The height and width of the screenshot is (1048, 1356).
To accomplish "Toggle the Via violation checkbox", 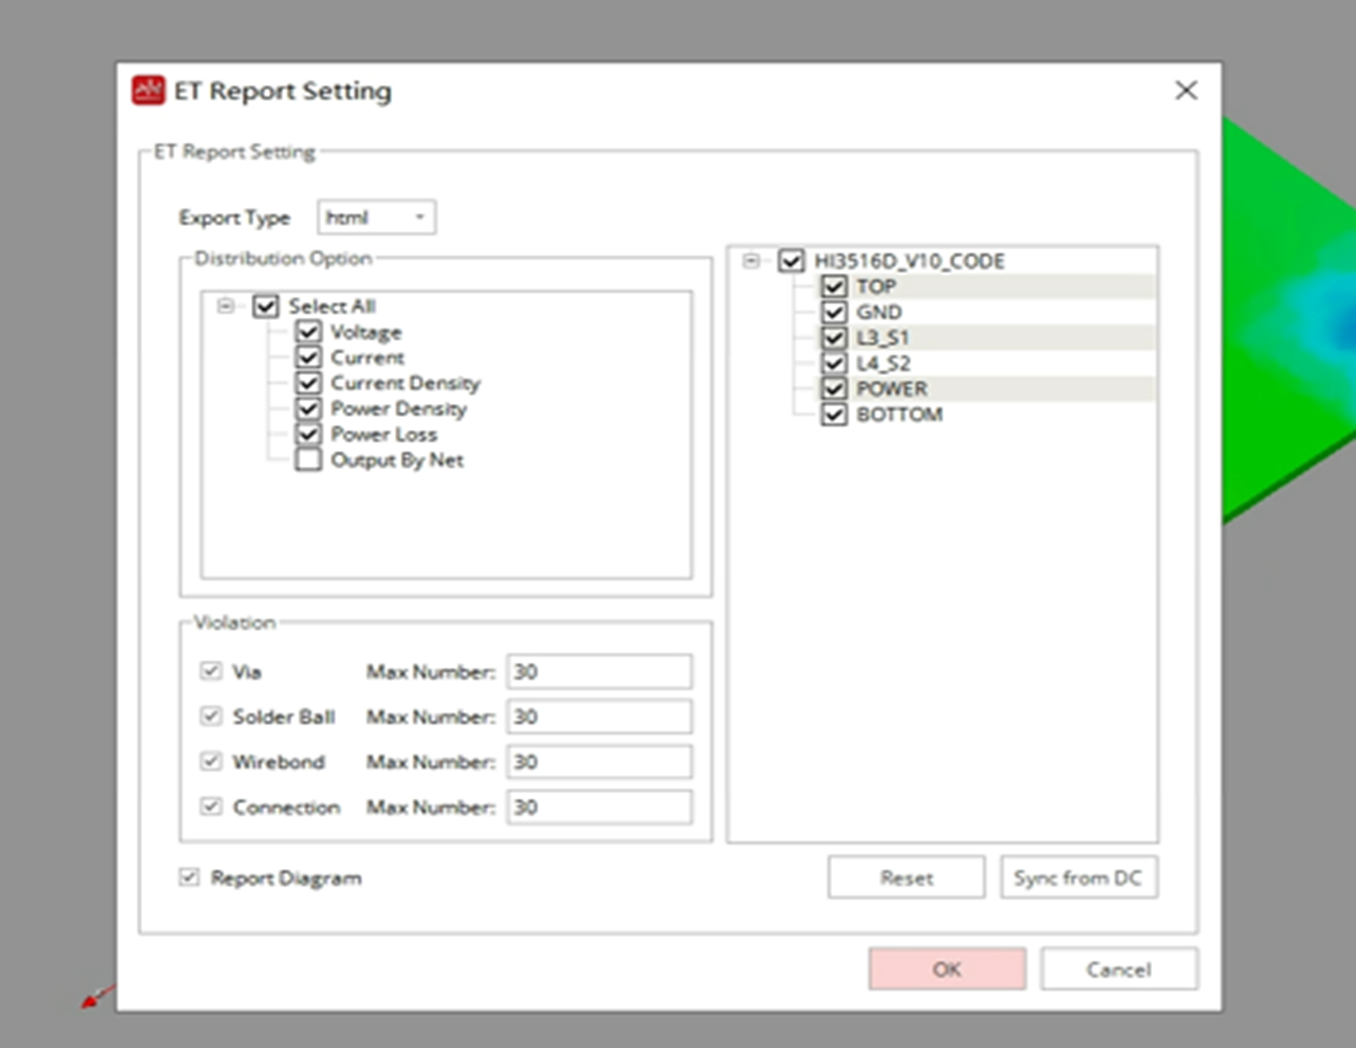I will point(211,671).
